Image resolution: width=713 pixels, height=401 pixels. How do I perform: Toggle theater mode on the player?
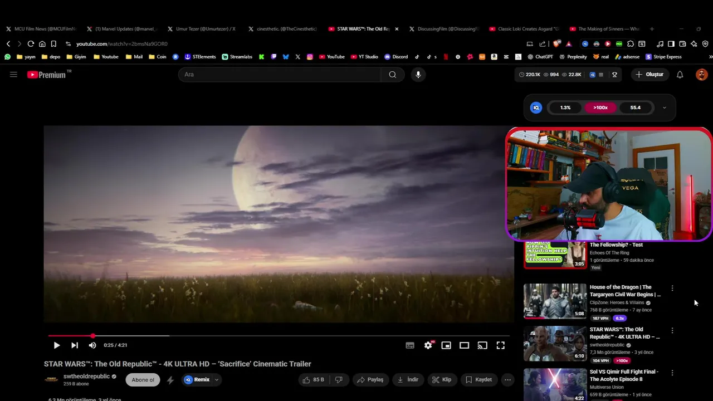[x=464, y=345]
